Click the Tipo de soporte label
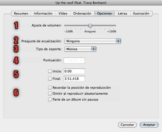Screen dimensions: 162x132 pyautogui.click(x=49, y=49)
